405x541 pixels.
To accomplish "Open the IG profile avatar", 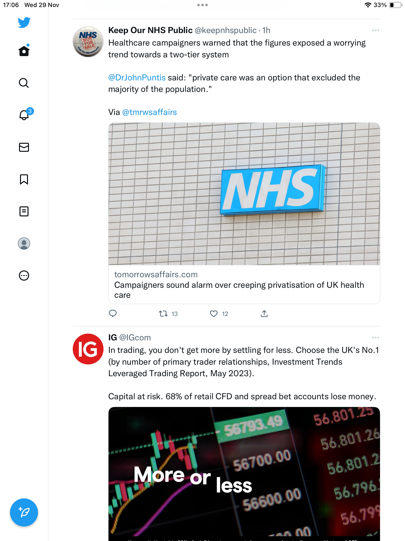I will [88, 349].
